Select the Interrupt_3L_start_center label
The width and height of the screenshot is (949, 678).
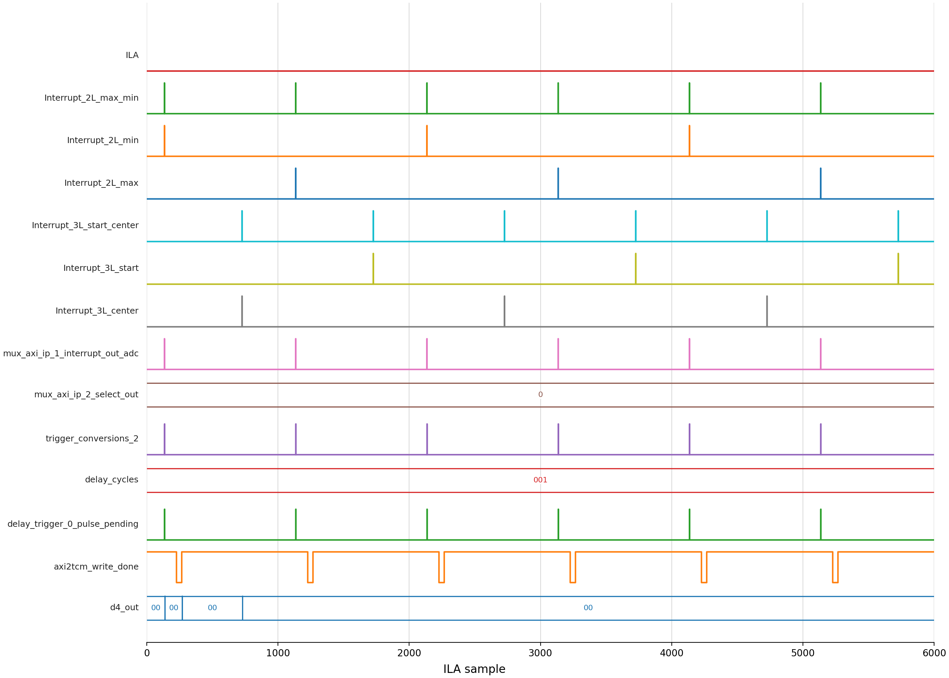point(85,225)
